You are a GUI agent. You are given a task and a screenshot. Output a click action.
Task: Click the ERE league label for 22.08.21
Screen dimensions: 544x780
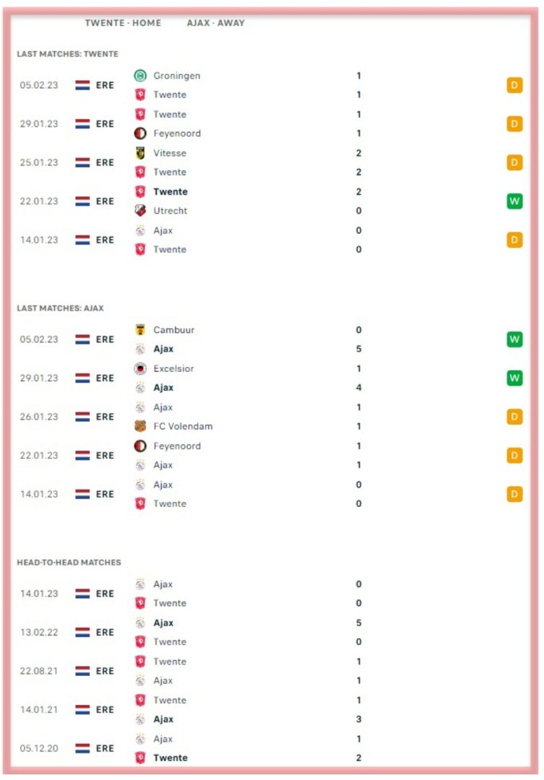(105, 671)
